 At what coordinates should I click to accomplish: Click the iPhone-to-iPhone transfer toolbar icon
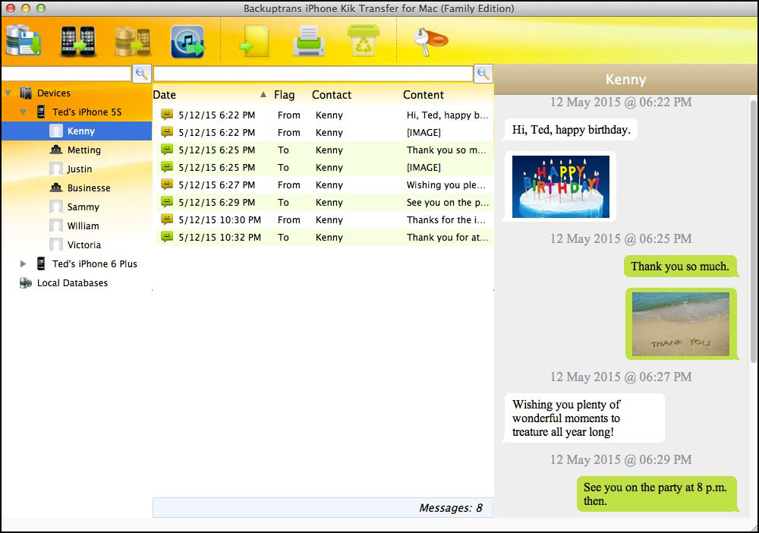(77, 41)
